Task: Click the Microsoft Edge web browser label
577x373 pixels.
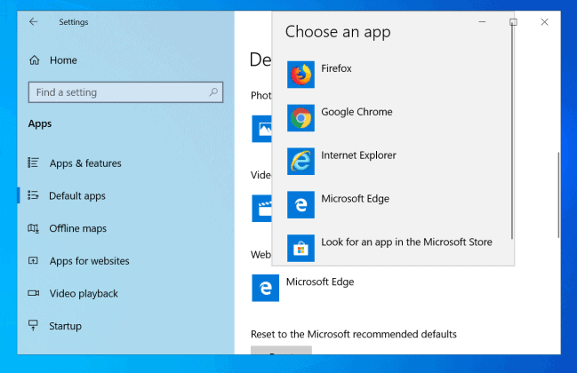Action: coord(320,282)
